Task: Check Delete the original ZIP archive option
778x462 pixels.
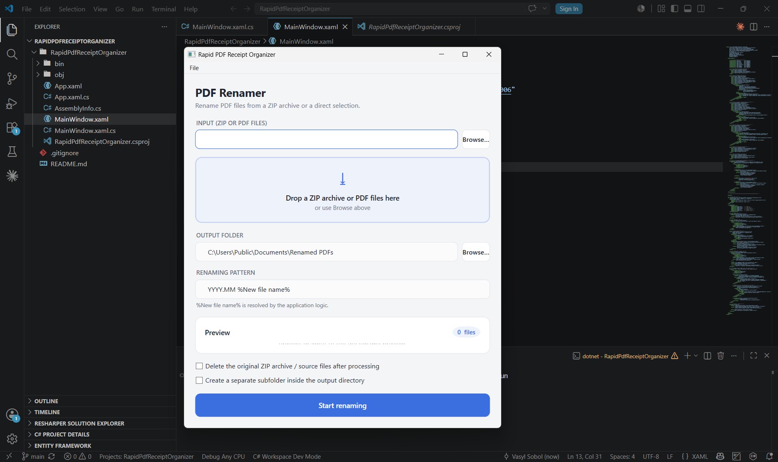Action: click(x=199, y=366)
